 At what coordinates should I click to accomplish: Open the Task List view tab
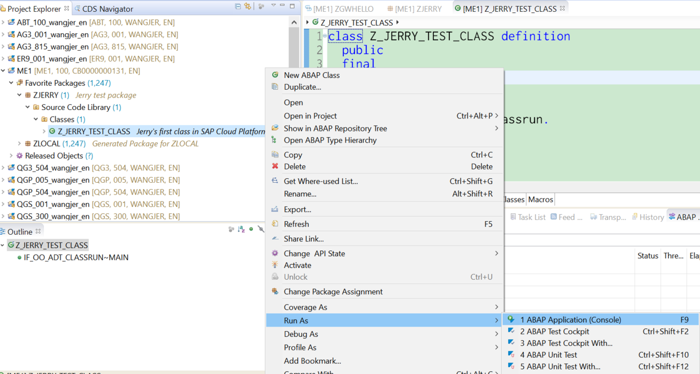point(528,217)
